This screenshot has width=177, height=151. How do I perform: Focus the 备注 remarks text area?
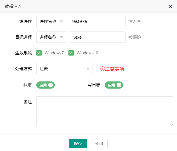click(105, 111)
